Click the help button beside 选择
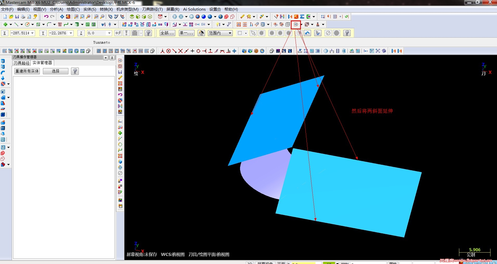This screenshot has height=264, width=497. (x=75, y=71)
